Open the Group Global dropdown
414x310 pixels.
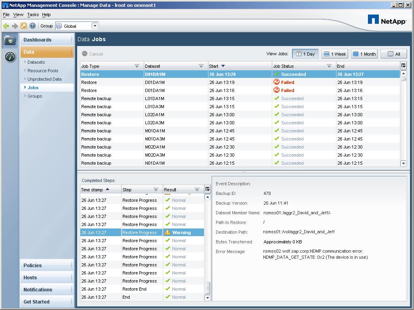(95, 26)
